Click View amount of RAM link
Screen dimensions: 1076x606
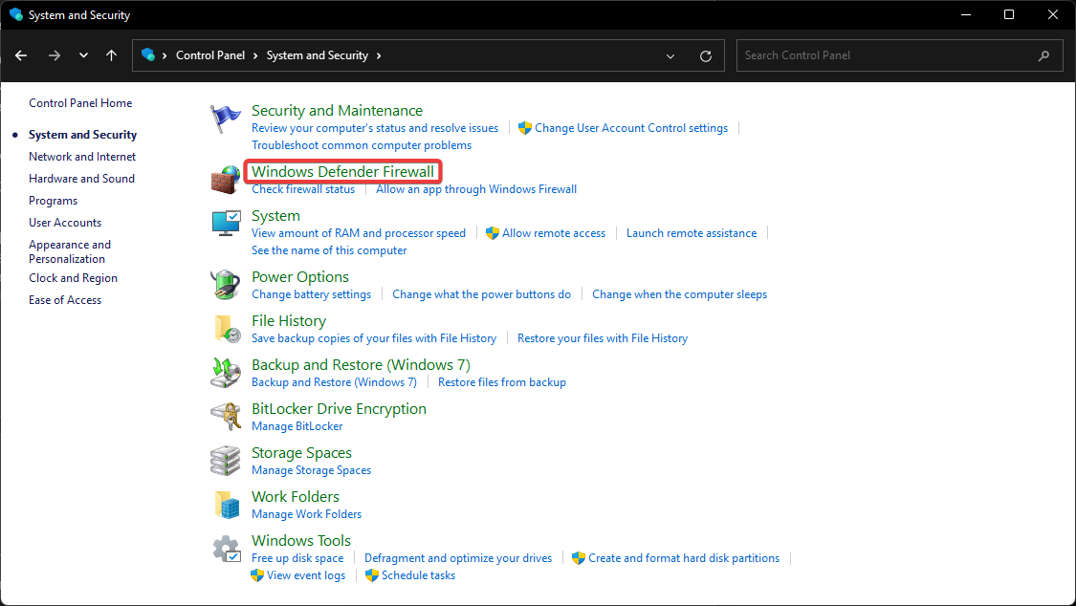tap(359, 233)
